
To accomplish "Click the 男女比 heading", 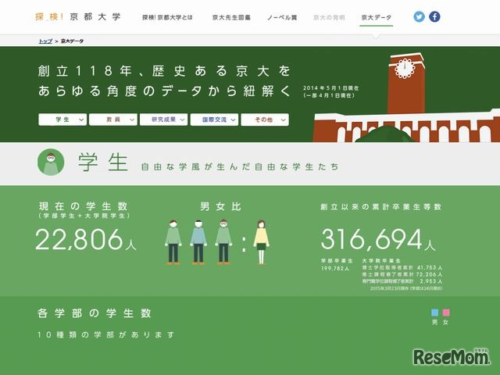I will (220, 206).
